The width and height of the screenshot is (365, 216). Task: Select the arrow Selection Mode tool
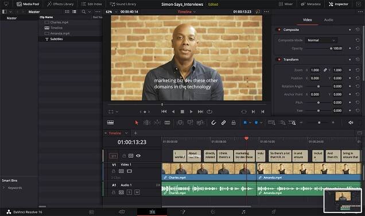tap(137, 123)
